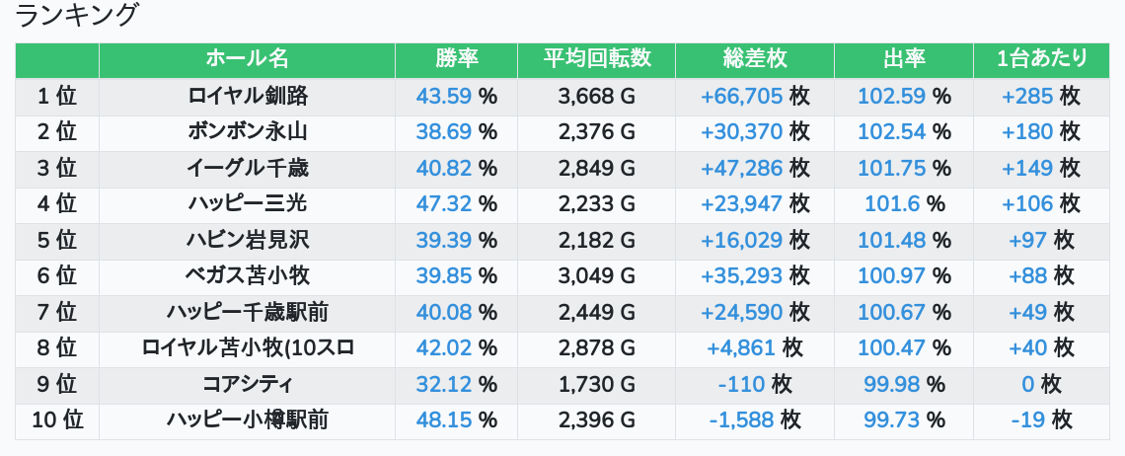Click the +149 per-machine value
Image resolution: width=1125 pixels, height=456 pixels.
pyautogui.click(x=1027, y=168)
